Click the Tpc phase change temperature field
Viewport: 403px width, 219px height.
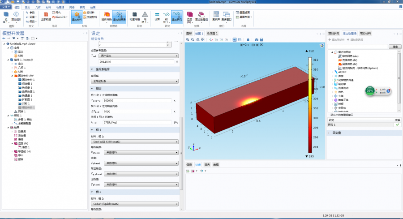(137, 100)
